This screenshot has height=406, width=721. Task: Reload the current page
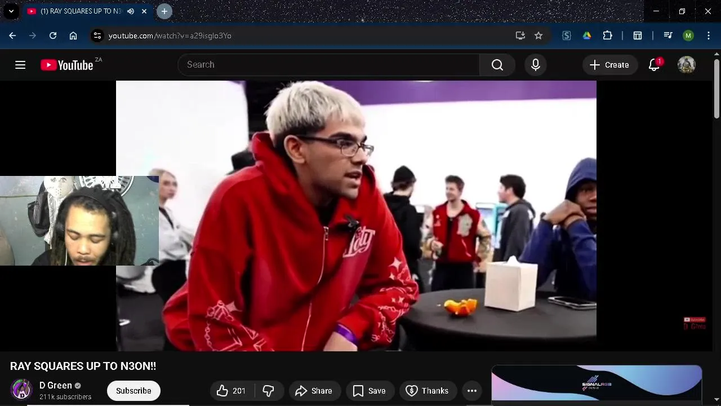pyautogui.click(x=53, y=36)
